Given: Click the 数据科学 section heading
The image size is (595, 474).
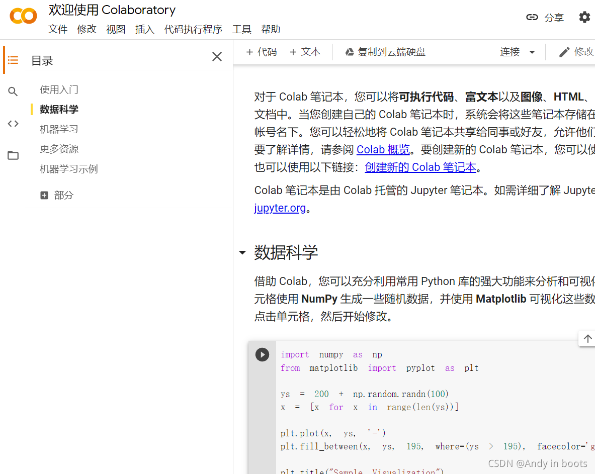Looking at the screenshot, I should pos(286,252).
